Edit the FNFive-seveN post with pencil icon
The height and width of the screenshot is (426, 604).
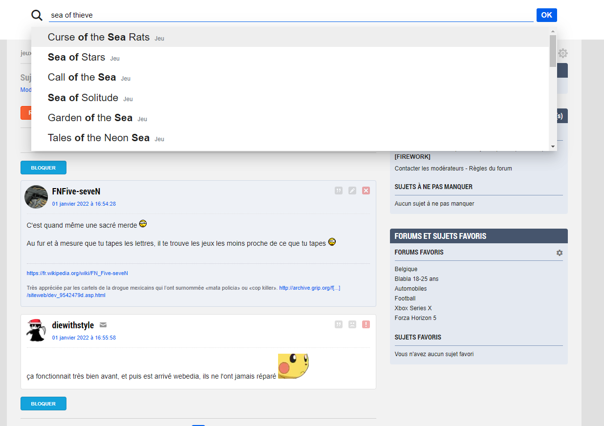352,191
